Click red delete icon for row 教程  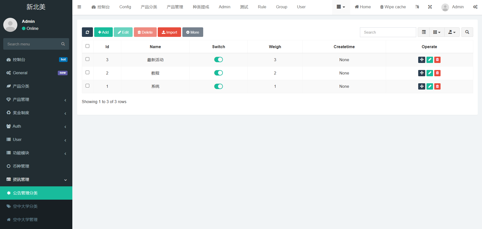[437, 73]
